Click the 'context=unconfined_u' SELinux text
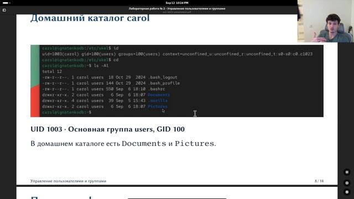 (x=187, y=54)
